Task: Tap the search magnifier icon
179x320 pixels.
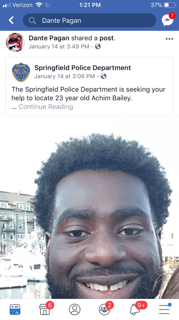Action: pos(32,20)
